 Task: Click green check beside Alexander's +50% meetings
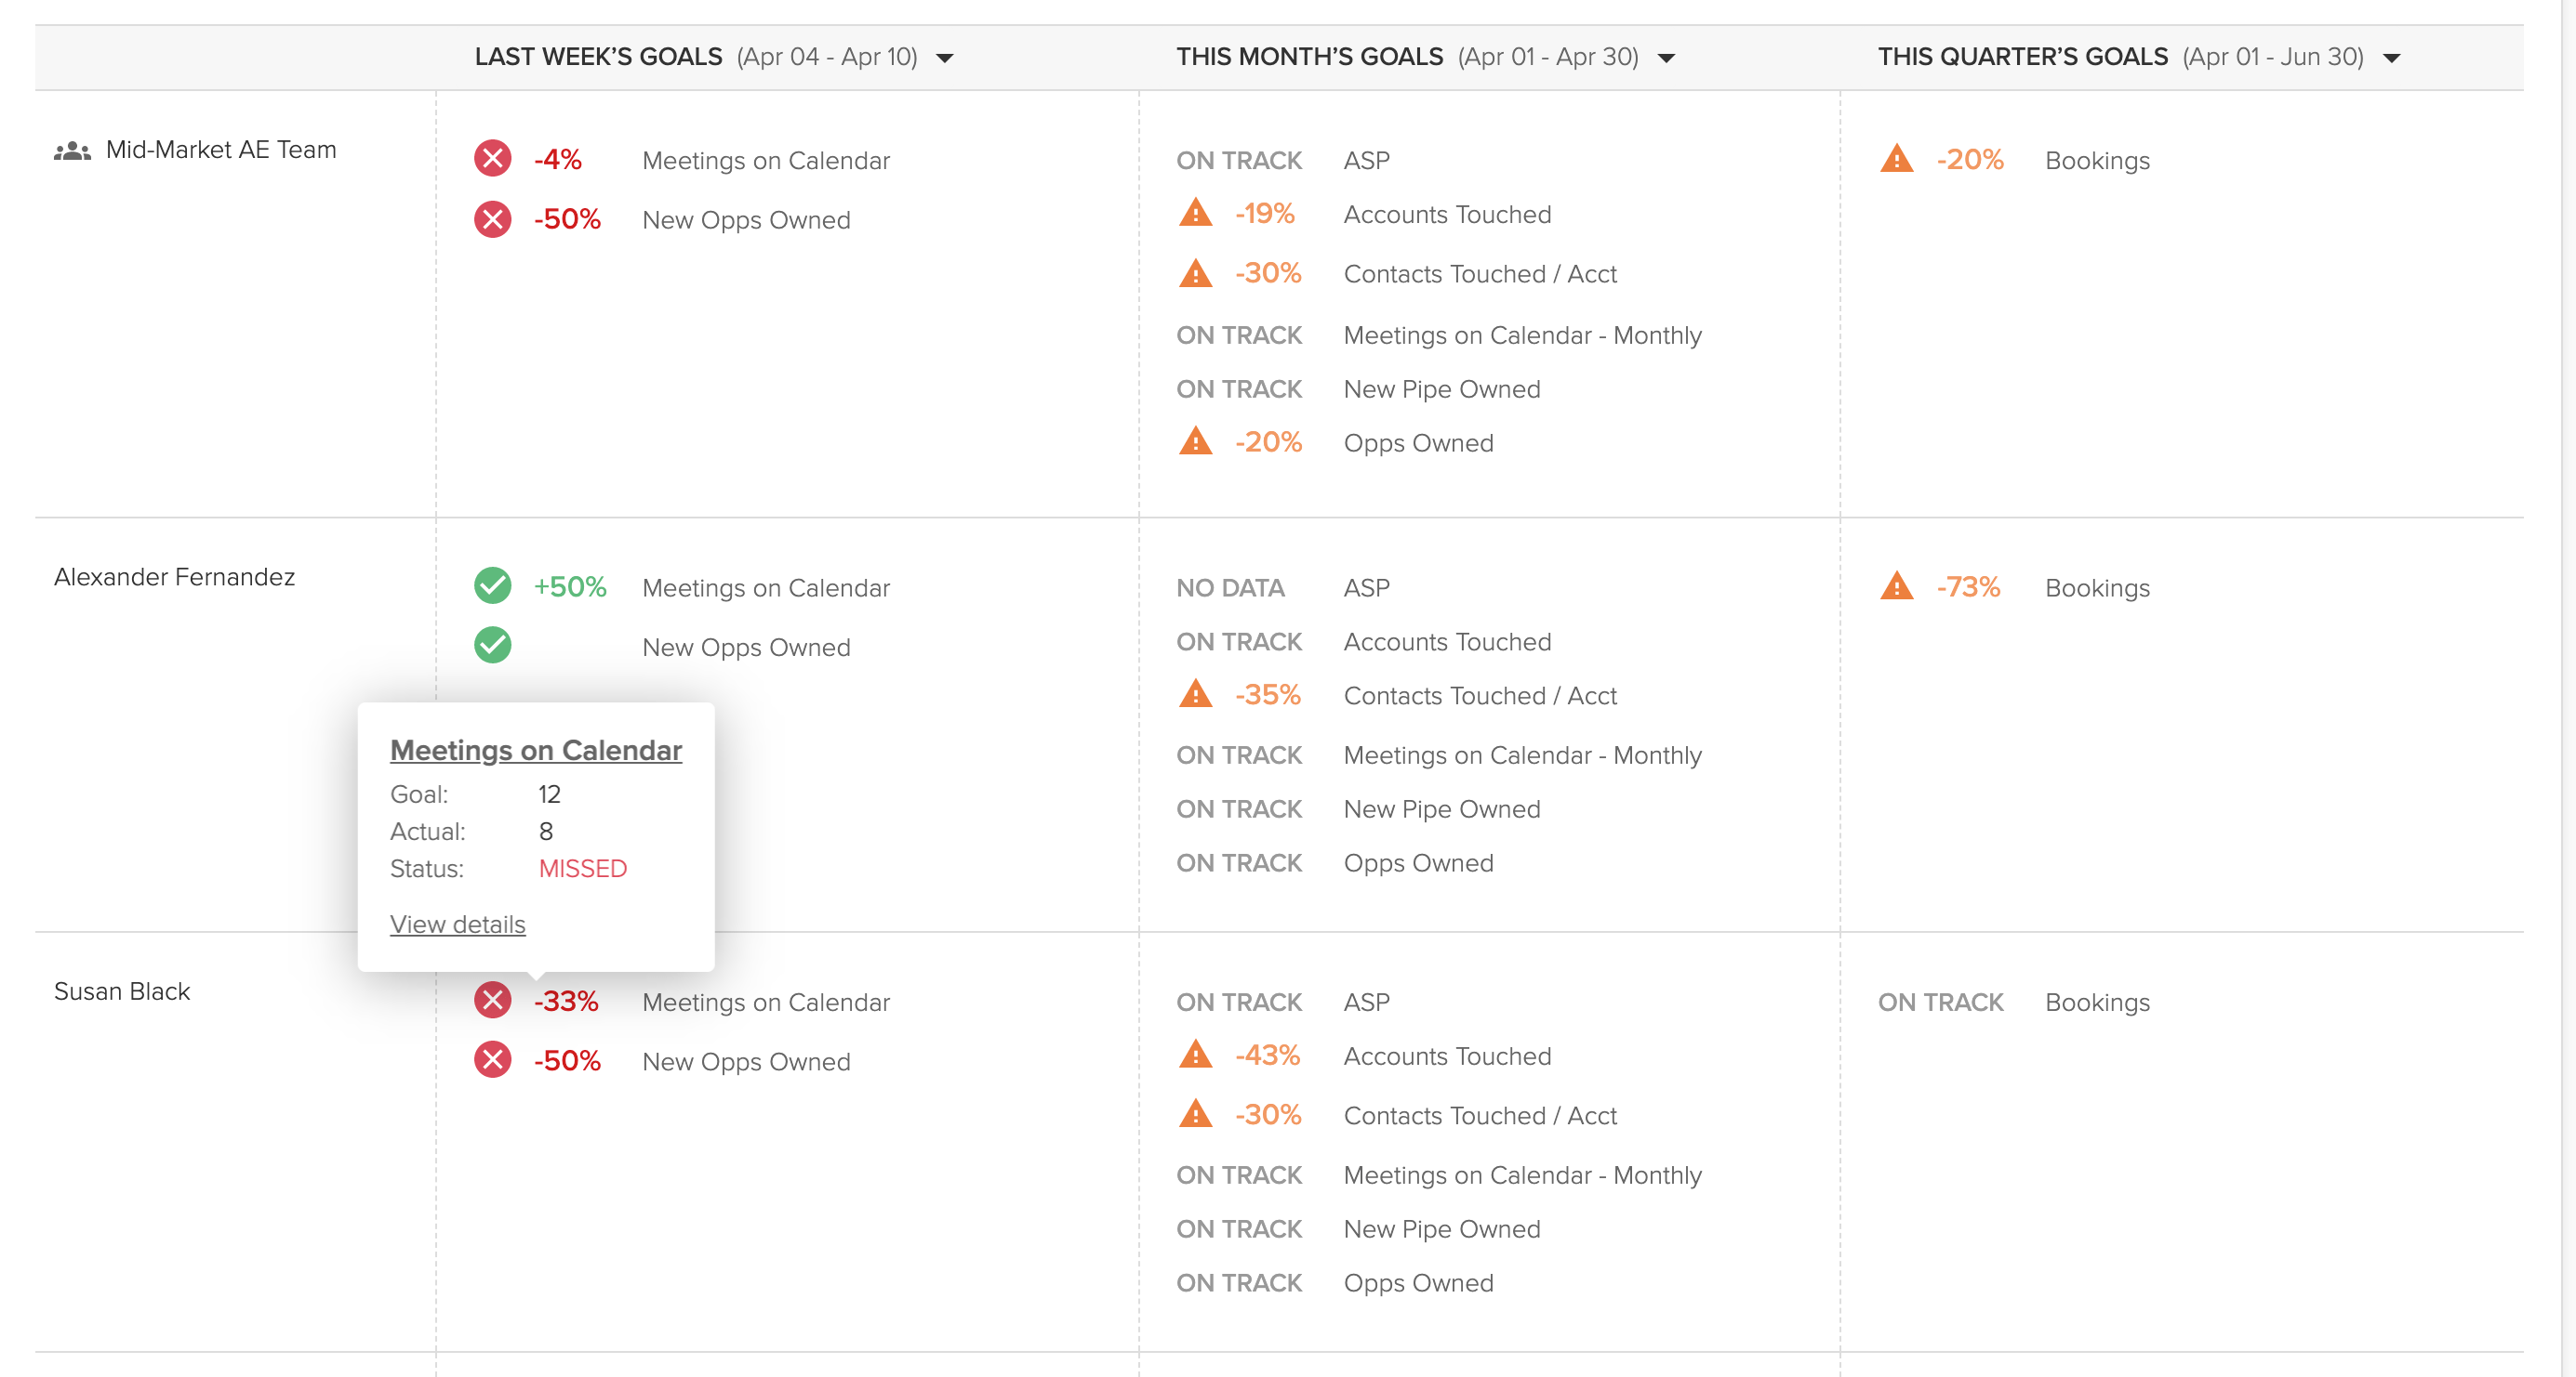pos(492,586)
